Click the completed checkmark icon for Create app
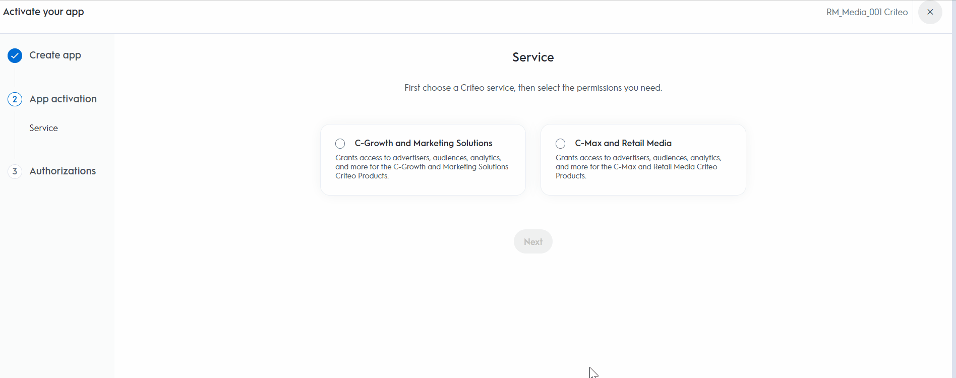Screen dimensions: 956x378 15,55
